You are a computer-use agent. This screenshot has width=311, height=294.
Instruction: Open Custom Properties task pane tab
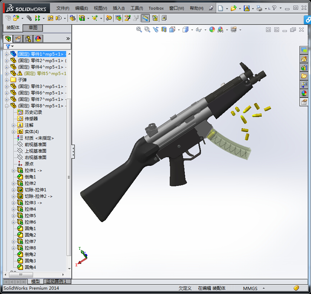point(304,102)
